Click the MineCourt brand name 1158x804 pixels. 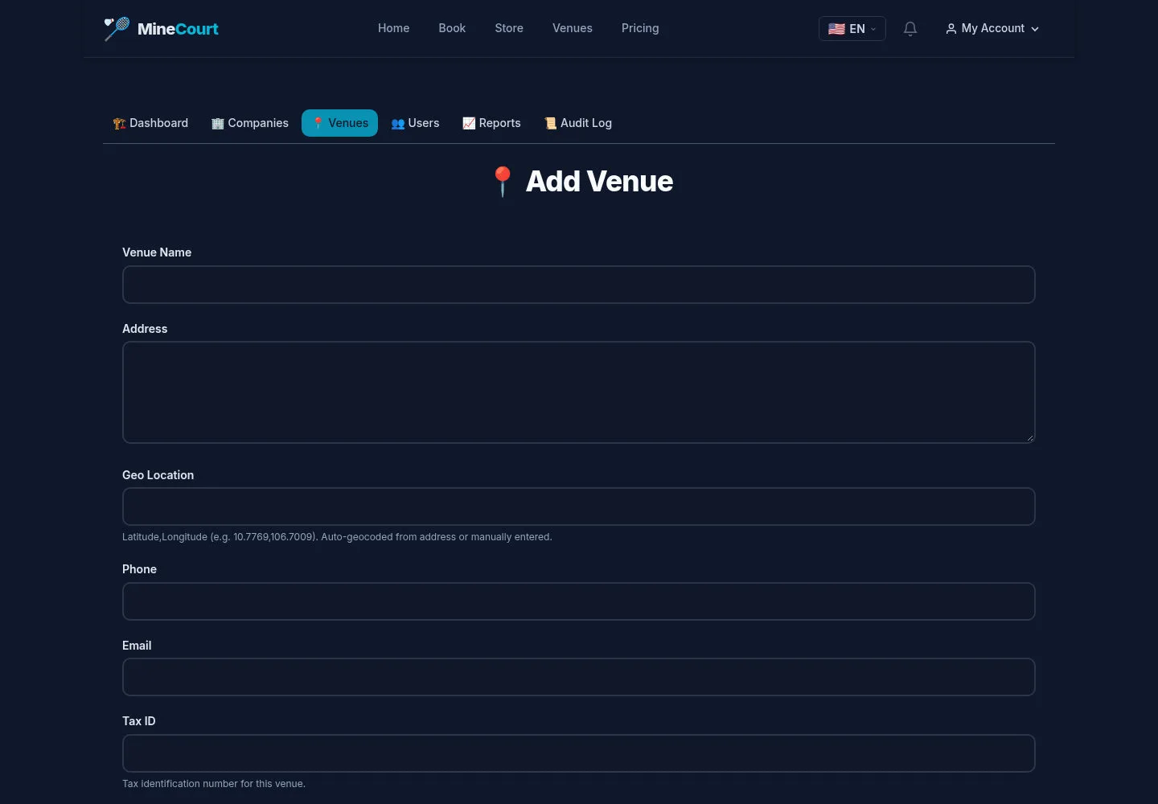click(x=178, y=29)
